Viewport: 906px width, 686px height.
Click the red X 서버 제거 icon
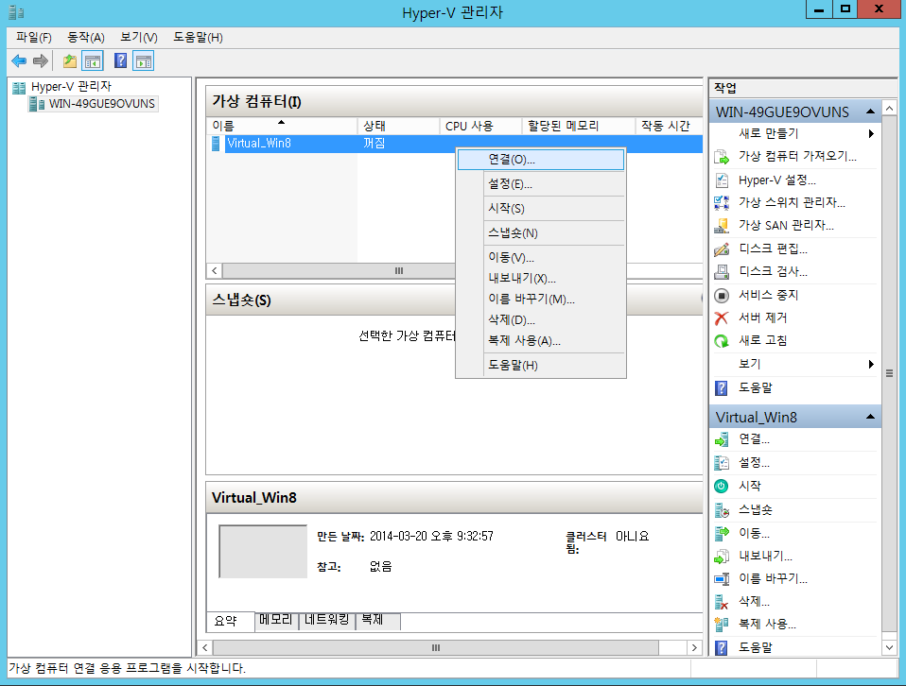point(721,318)
